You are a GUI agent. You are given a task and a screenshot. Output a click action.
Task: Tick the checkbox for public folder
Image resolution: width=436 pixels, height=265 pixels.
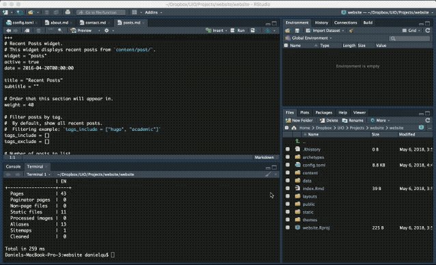(288, 204)
